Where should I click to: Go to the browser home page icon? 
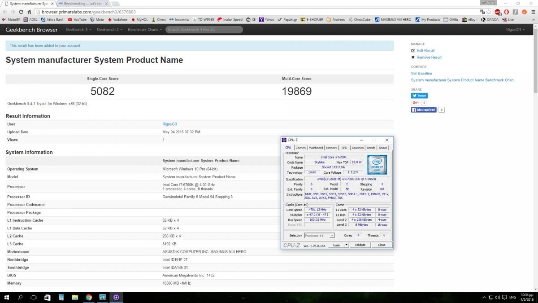(30, 12)
